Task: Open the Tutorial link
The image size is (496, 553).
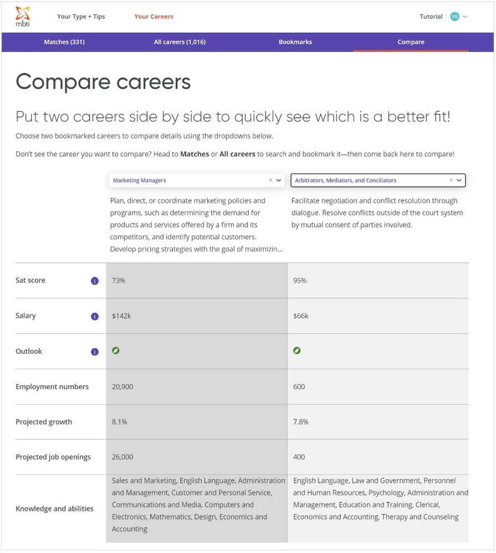Action: [x=431, y=16]
